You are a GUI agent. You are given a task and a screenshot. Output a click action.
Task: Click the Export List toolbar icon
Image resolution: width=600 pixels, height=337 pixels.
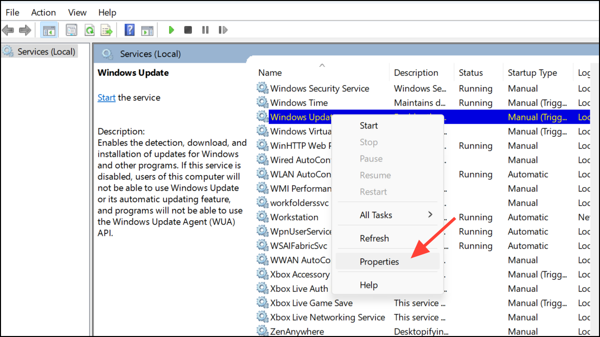click(x=107, y=30)
